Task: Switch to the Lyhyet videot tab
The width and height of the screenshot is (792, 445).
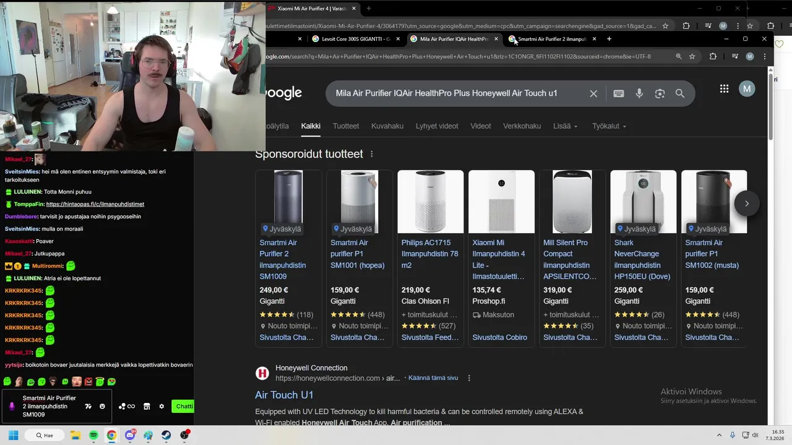Action: point(437,126)
